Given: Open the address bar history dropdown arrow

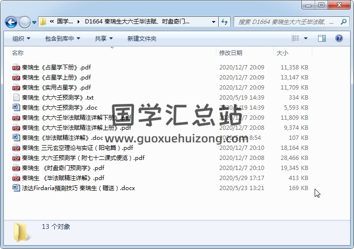Looking at the screenshot, I should point(213,22).
